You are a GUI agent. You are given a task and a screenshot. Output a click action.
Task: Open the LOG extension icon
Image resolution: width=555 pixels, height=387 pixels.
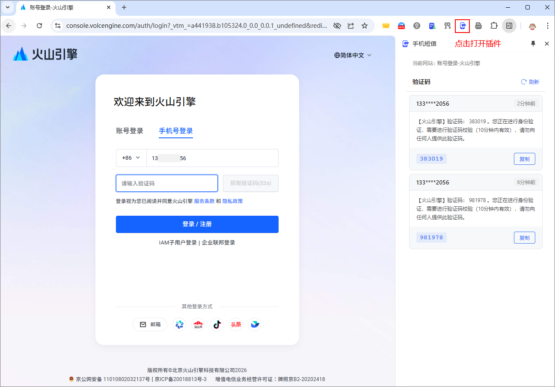(x=478, y=26)
